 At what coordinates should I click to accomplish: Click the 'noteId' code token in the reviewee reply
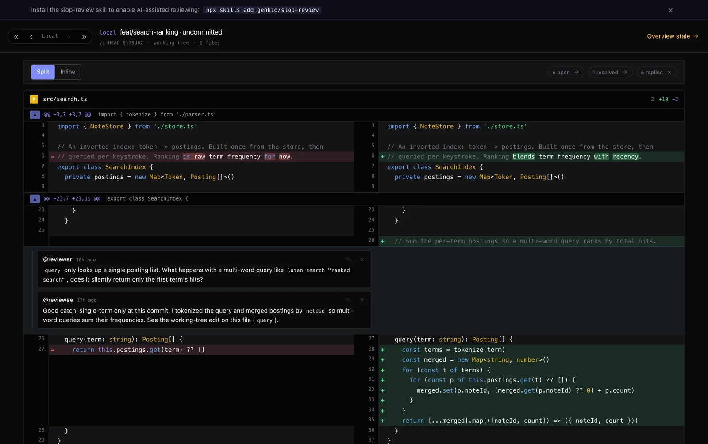[316, 311]
